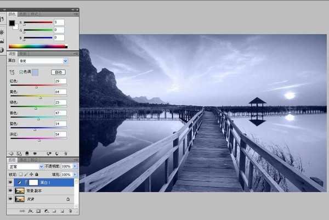The height and width of the screenshot is (220, 329).
Task: Click the lock all padlock icon
Action: coord(37,174)
